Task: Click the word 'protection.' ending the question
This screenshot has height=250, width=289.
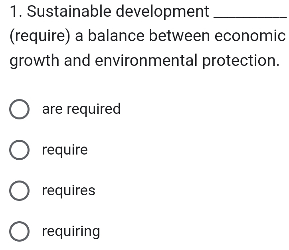Action: click(x=241, y=61)
